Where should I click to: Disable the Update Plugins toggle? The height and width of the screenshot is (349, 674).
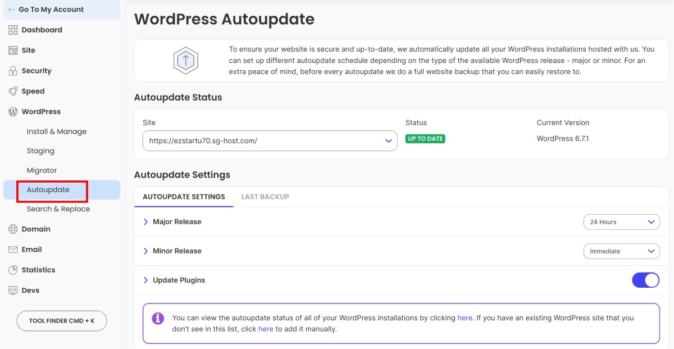(645, 279)
